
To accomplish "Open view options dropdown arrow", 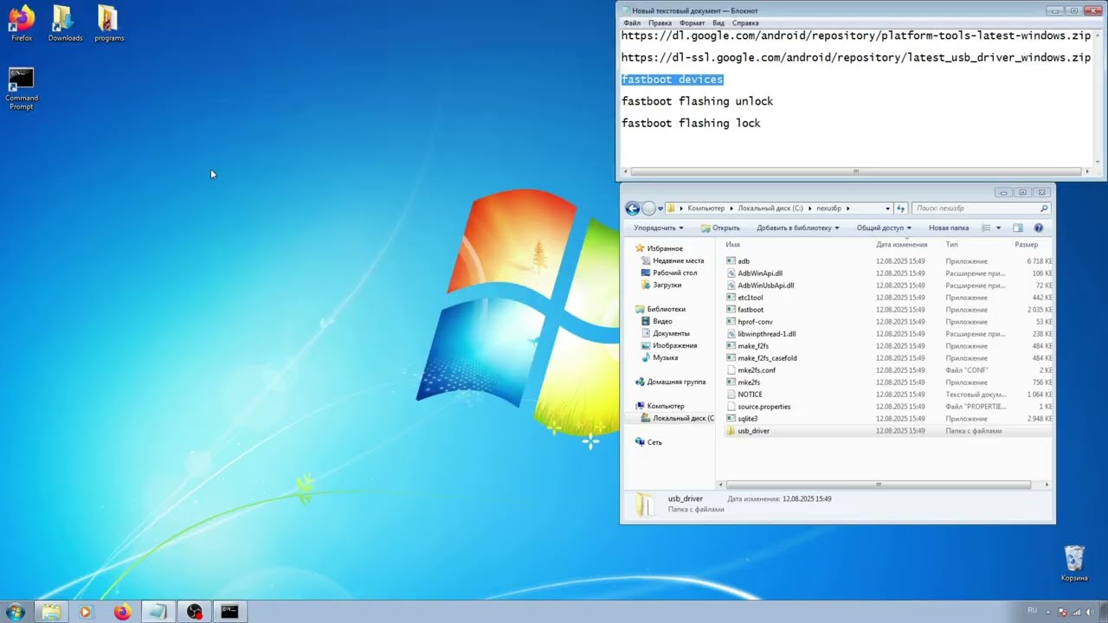I will tap(998, 228).
